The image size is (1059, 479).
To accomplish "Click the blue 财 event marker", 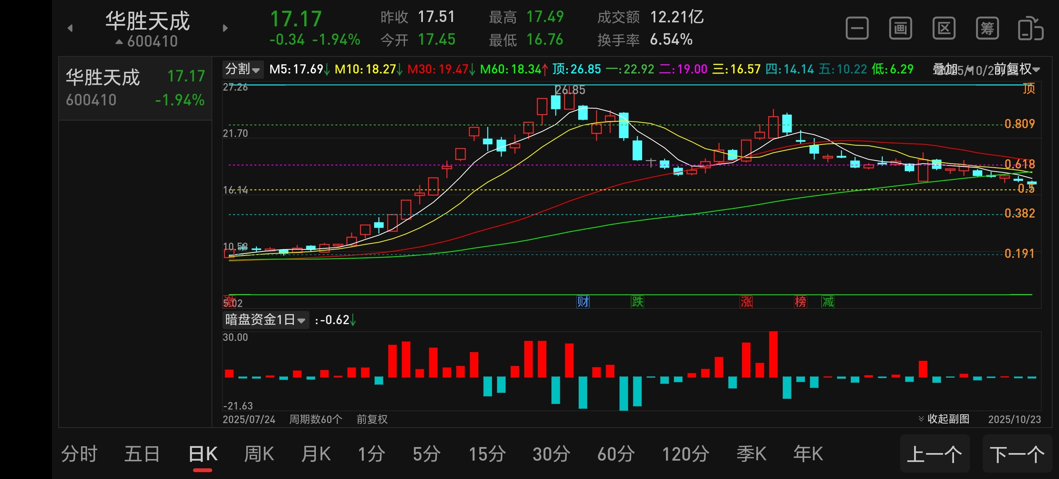I will tap(583, 302).
